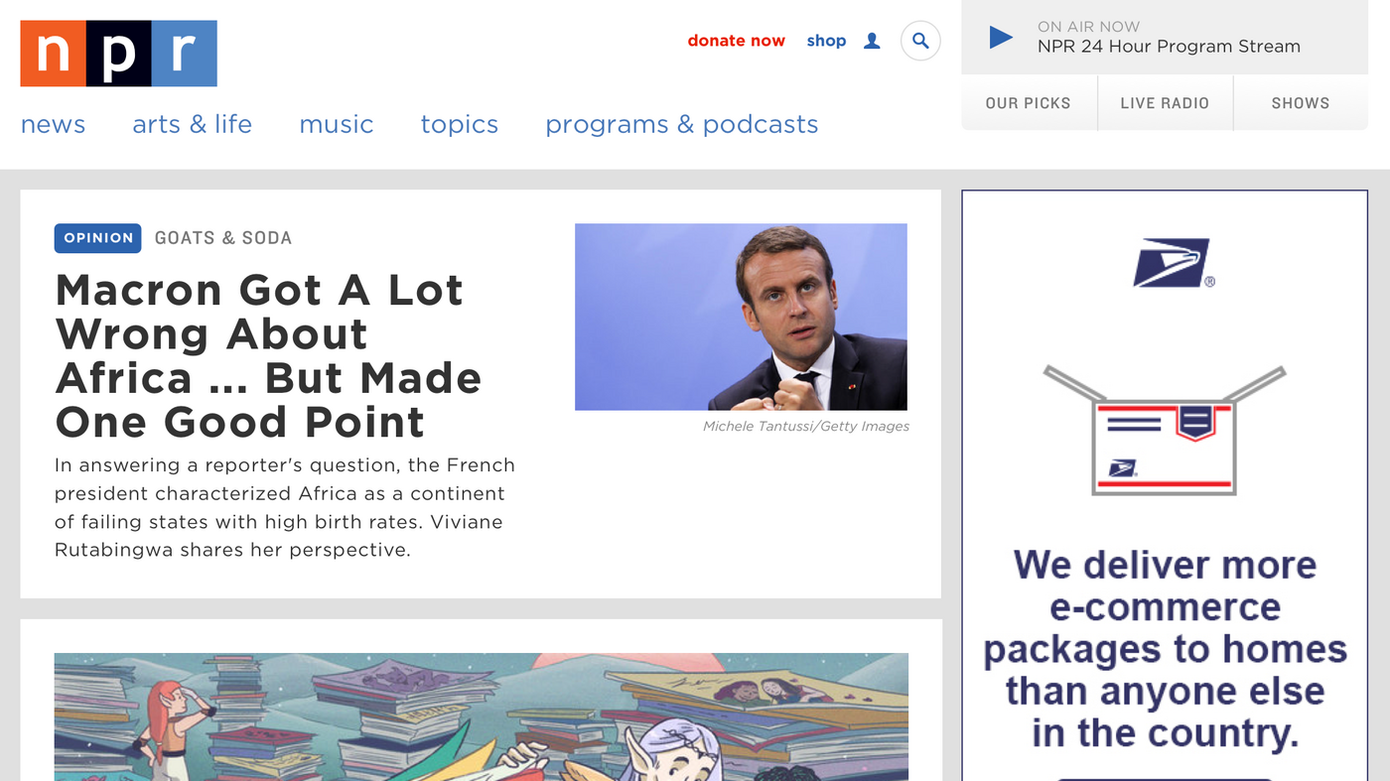Click the Macron photo thumbnail

740,316
